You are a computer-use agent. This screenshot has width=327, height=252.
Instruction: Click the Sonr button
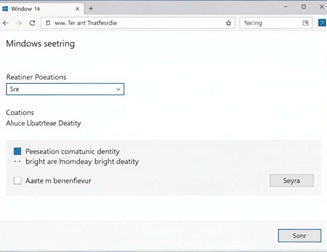tap(299, 236)
